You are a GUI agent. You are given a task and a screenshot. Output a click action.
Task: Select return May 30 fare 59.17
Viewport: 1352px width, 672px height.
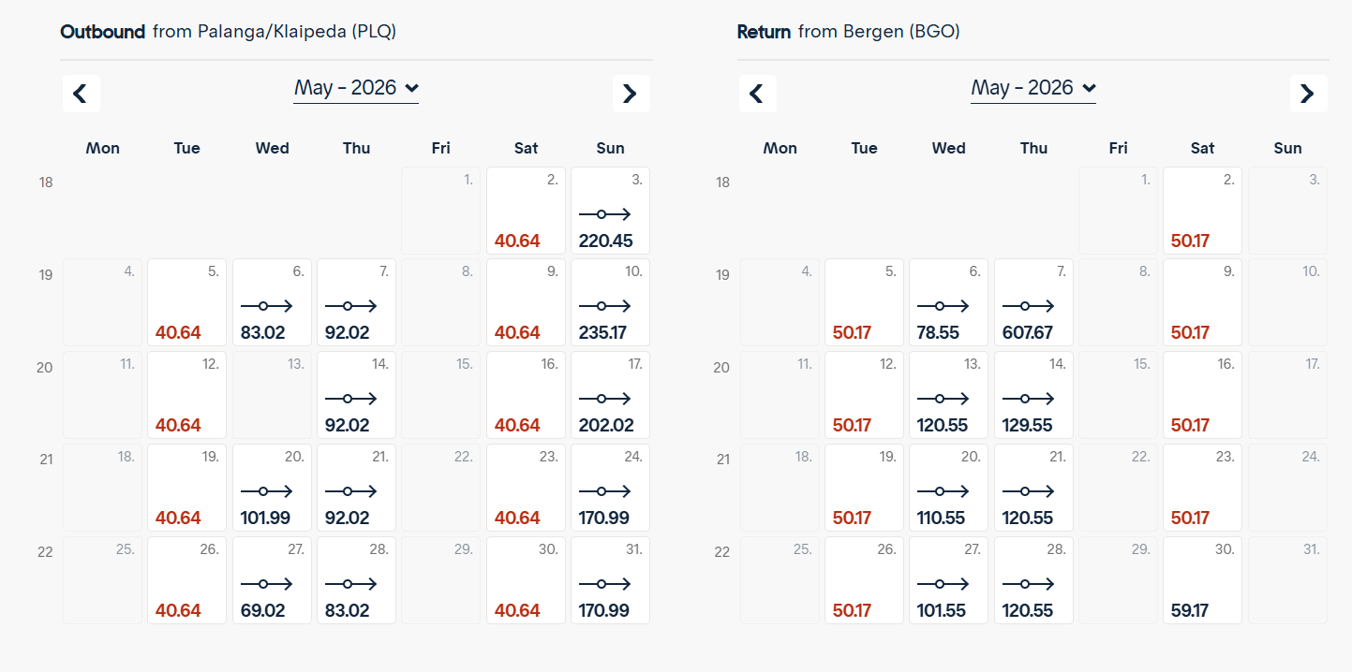click(x=1202, y=580)
